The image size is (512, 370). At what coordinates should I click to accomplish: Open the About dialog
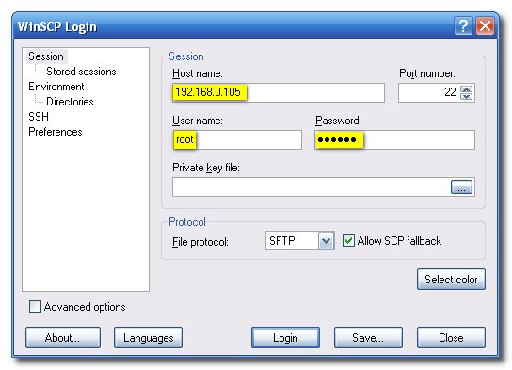click(x=63, y=338)
